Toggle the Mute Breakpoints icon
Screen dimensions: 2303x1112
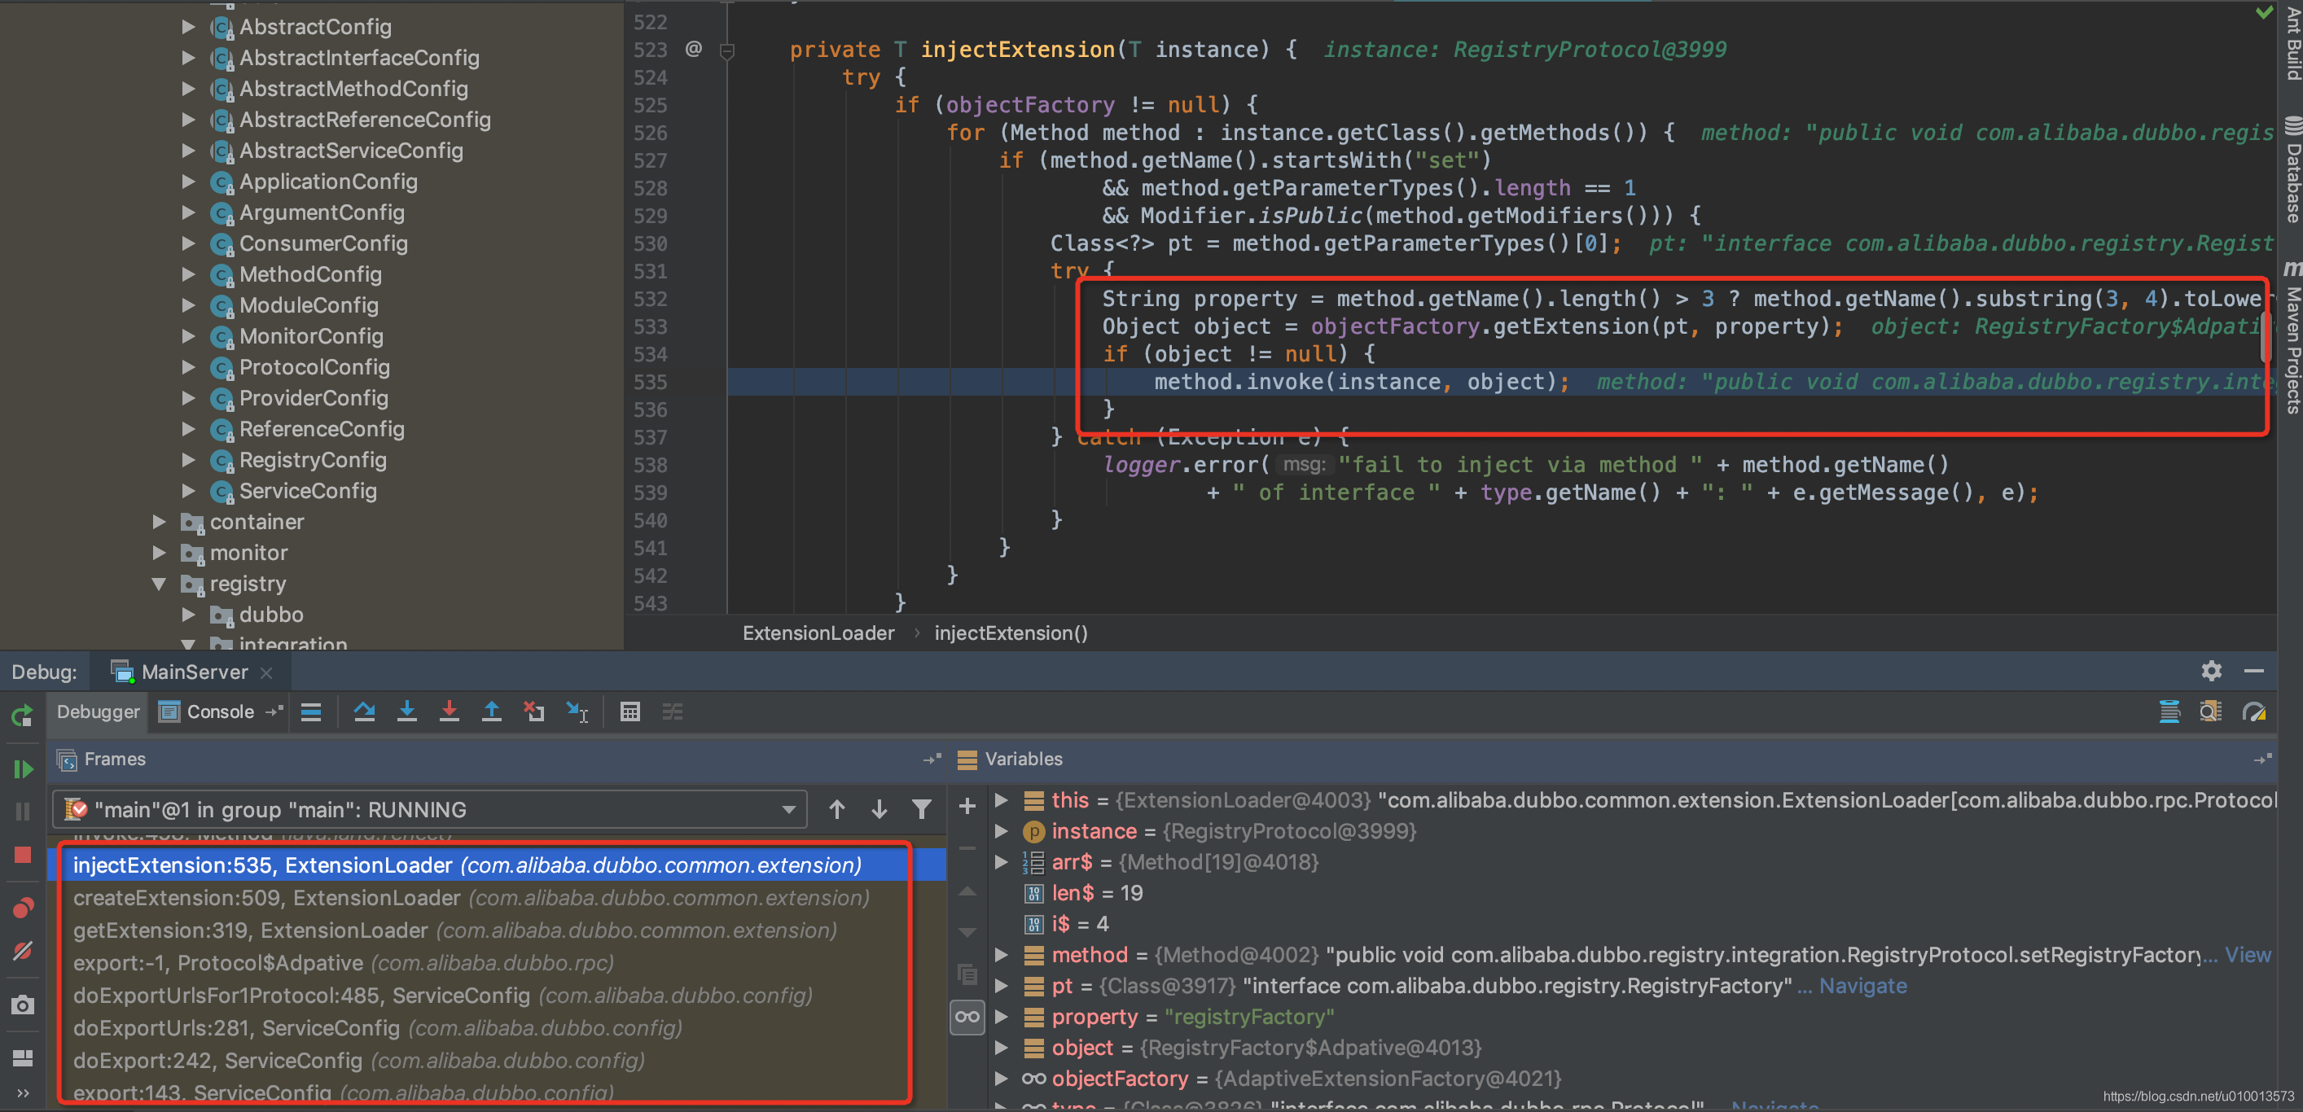[22, 951]
